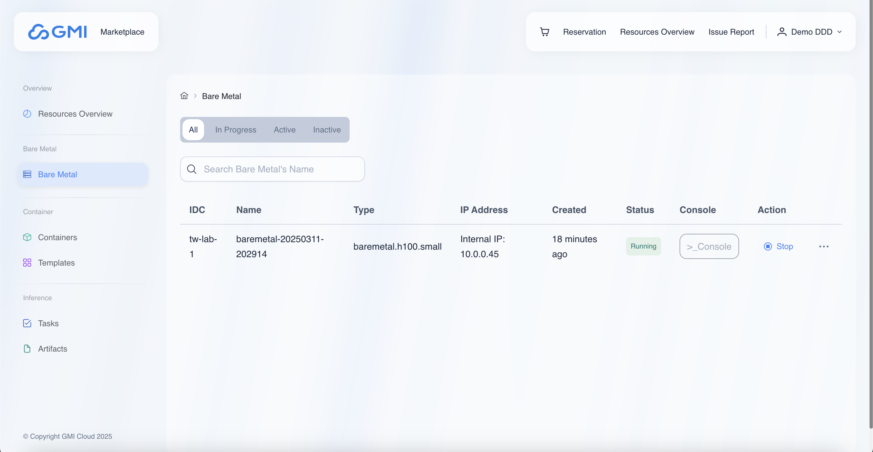Screen dimensions: 873x452
Task: Select the All filter tab
Action: (193, 130)
